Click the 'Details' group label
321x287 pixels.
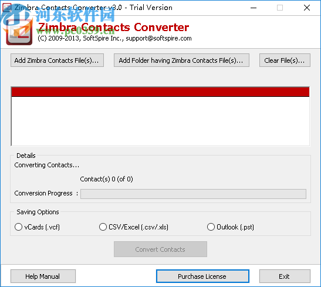pos(26,156)
